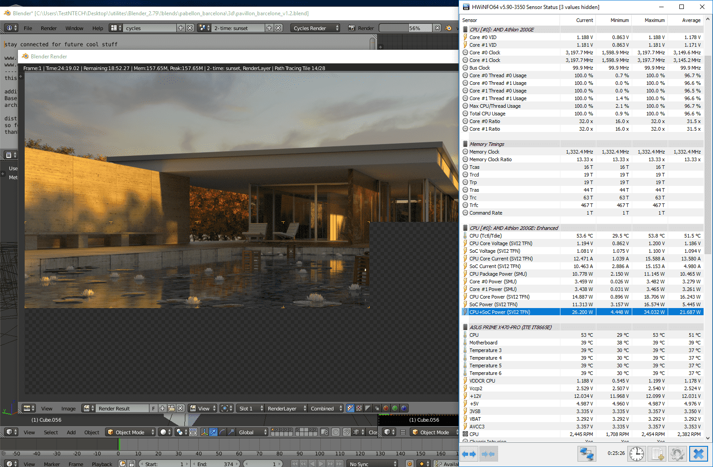Open the Object Mode selector dropdown
The image size is (713, 467).
point(131,432)
